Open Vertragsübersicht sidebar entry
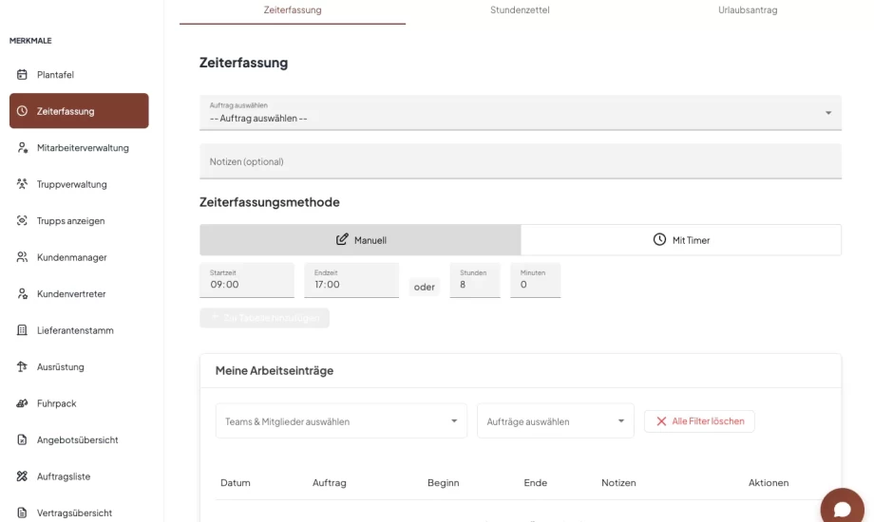 pyautogui.click(x=79, y=513)
